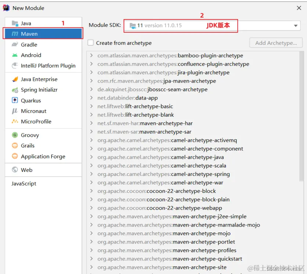Select maven-archetype-portlet row
The height and width of the screenshot is (274, 307).
coord(193,242)
